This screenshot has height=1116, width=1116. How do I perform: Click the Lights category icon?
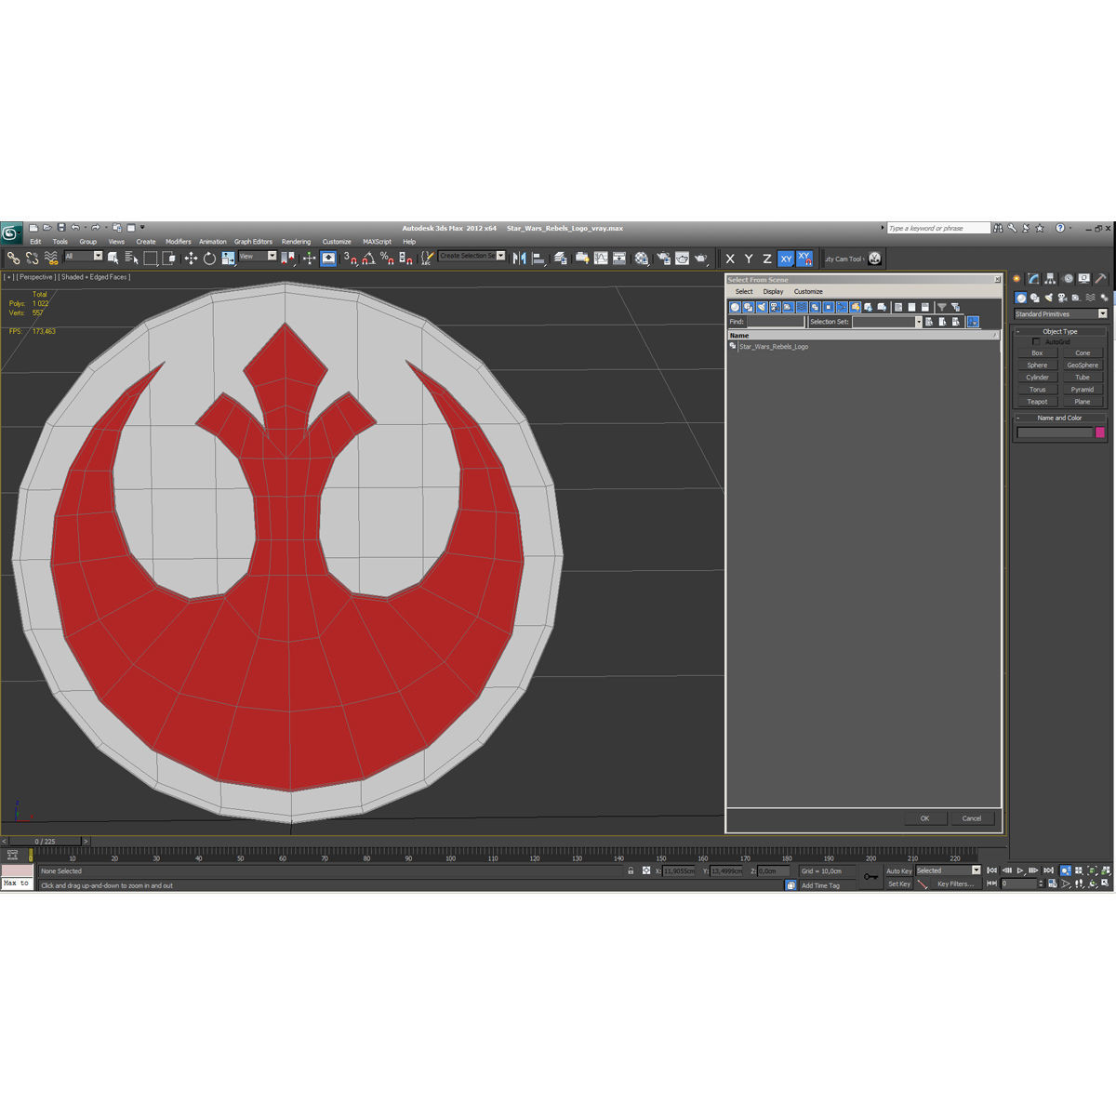pos(1048,298)
